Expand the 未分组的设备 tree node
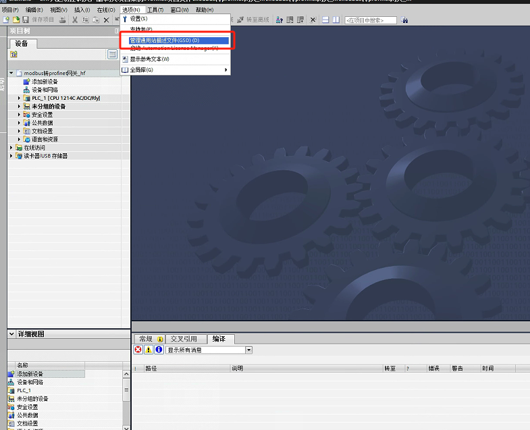Image resolution: width=530 pixels, height=430 pixels. [x=19, y=106]
